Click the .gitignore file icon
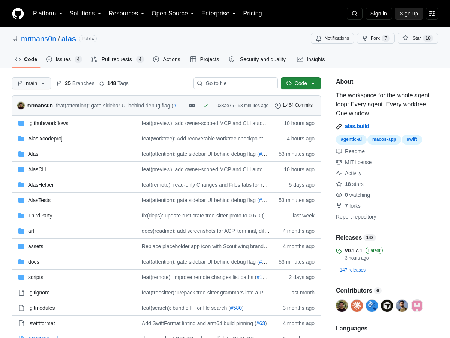The width and height of the screenshot is (450, 338). pos(21,293)
